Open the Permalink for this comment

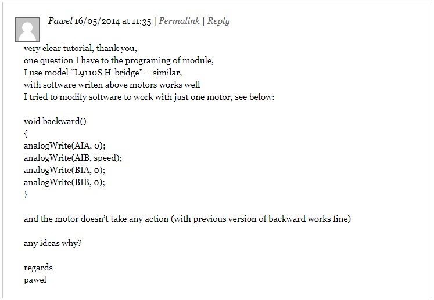pyautogui.click(x=179, y=21)
